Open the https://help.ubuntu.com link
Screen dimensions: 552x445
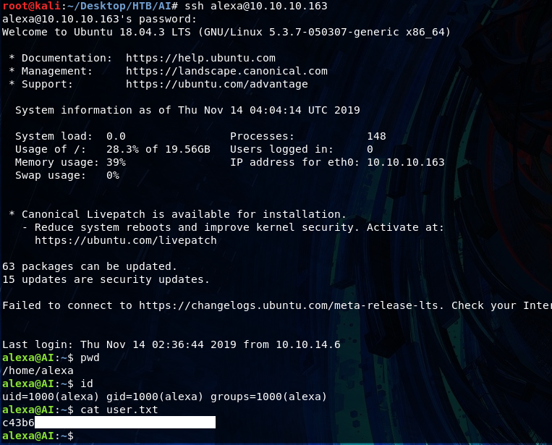(200, 58)
